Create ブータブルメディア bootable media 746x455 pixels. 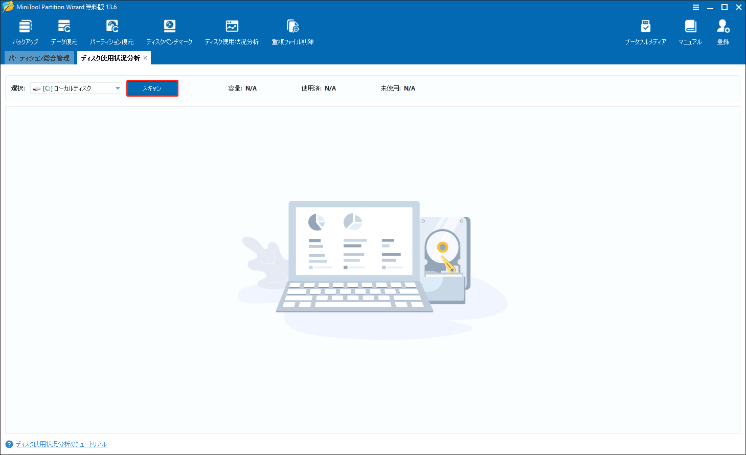tap(645, 32)
